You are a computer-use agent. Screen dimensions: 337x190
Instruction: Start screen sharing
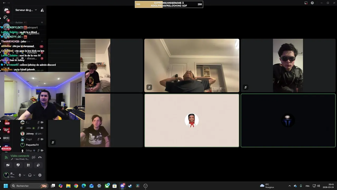pos(18,165)
